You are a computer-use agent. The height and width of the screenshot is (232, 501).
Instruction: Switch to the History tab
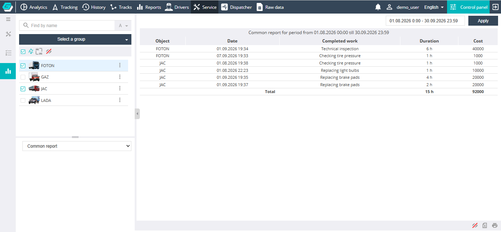(94, 7)
